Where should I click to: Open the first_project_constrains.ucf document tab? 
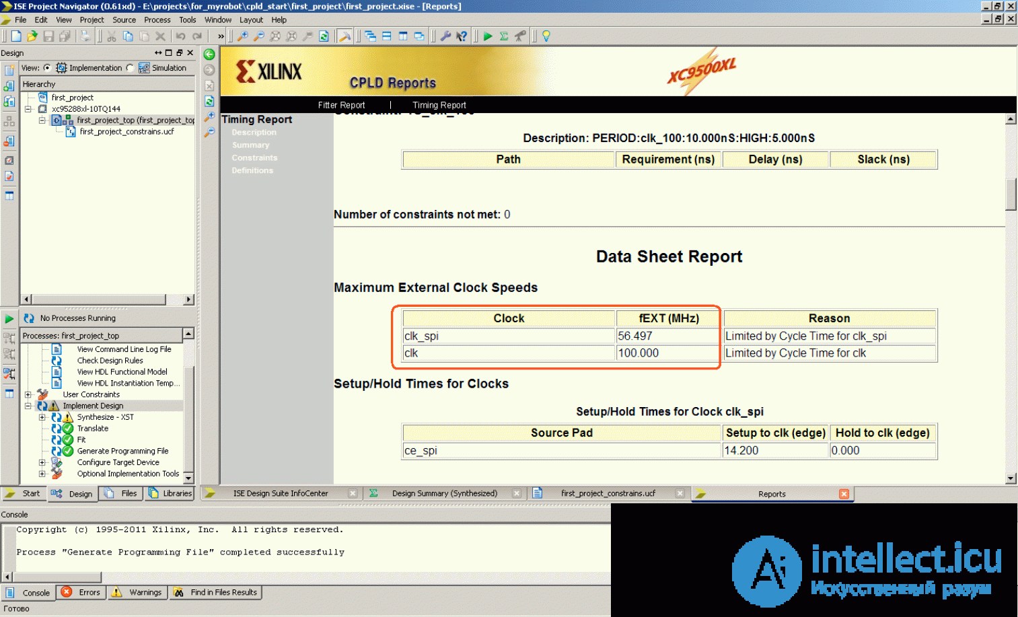(x=608, y=494)
